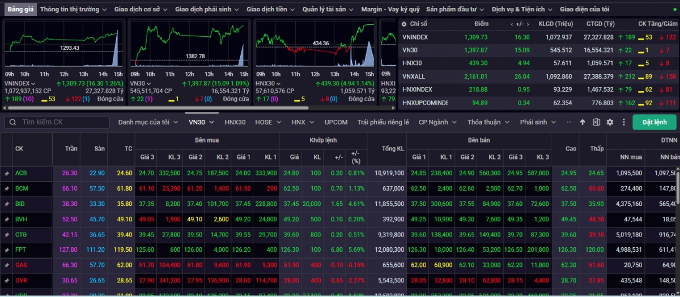This screenshot has width=680, height=297.
Task: Click the upward arrow toolbar icon
Action: [x=583, y=122]
